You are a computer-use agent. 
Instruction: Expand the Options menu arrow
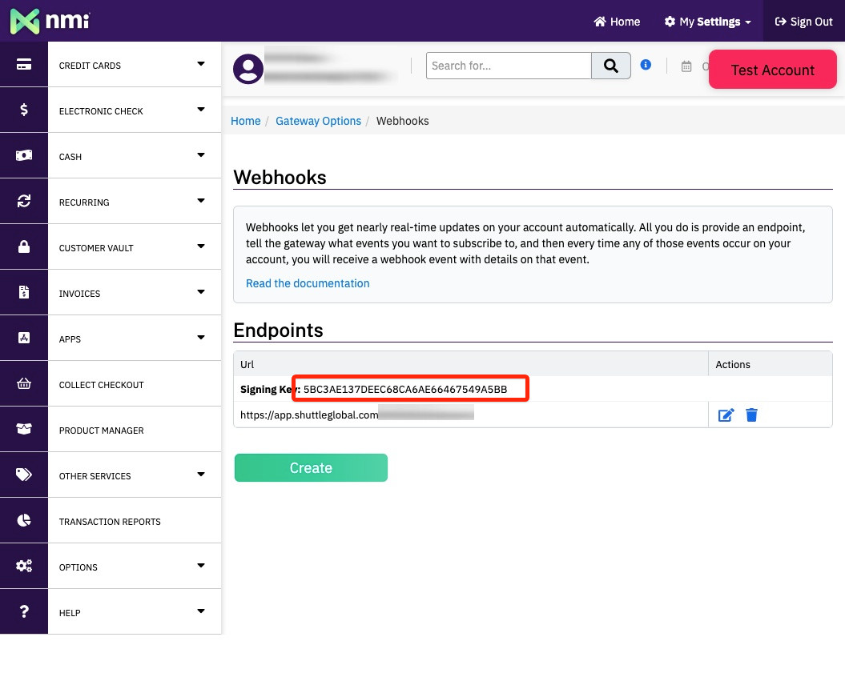[201, 566]
